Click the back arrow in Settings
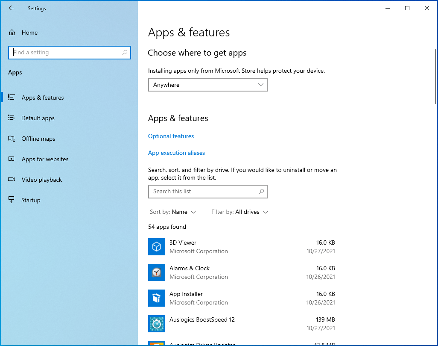This screenshot has height=346, width=438. tap(12, 8)
